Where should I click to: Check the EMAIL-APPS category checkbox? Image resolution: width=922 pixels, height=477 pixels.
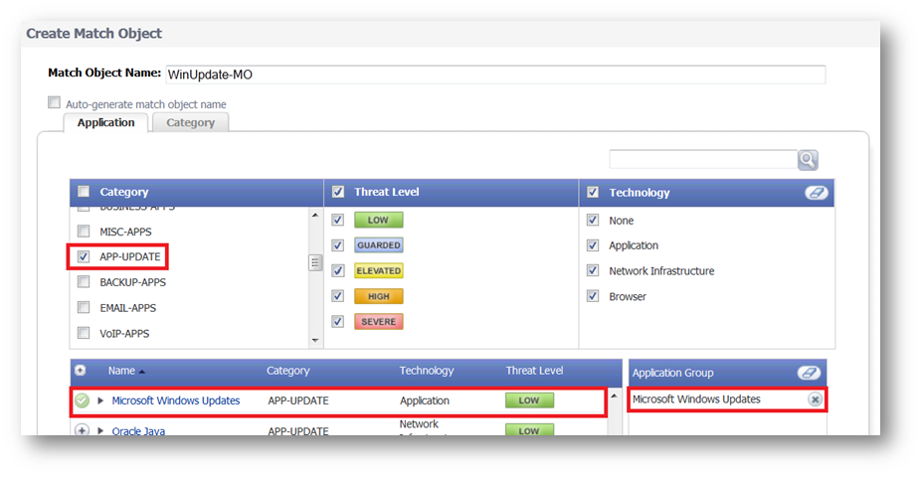click(x=84, y=308)
